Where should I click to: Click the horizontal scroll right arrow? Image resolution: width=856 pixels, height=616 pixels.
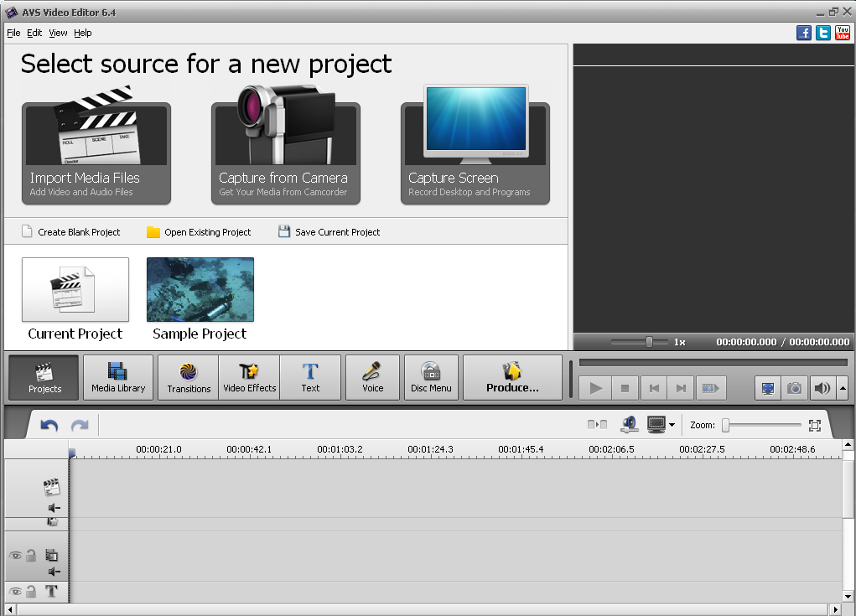pos(836,609)
